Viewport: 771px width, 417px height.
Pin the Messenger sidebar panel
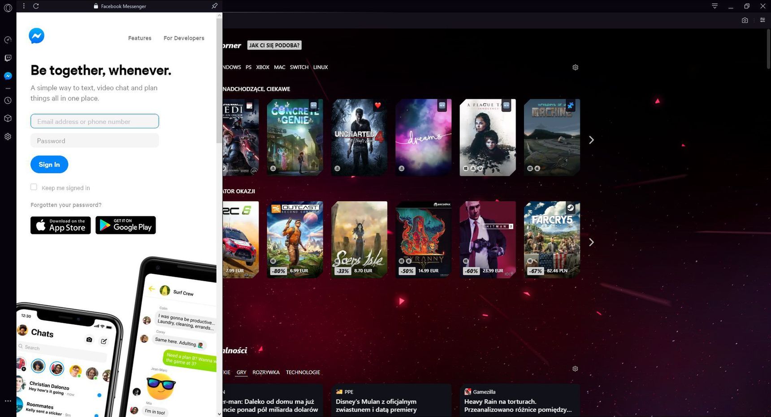point(215,6)
